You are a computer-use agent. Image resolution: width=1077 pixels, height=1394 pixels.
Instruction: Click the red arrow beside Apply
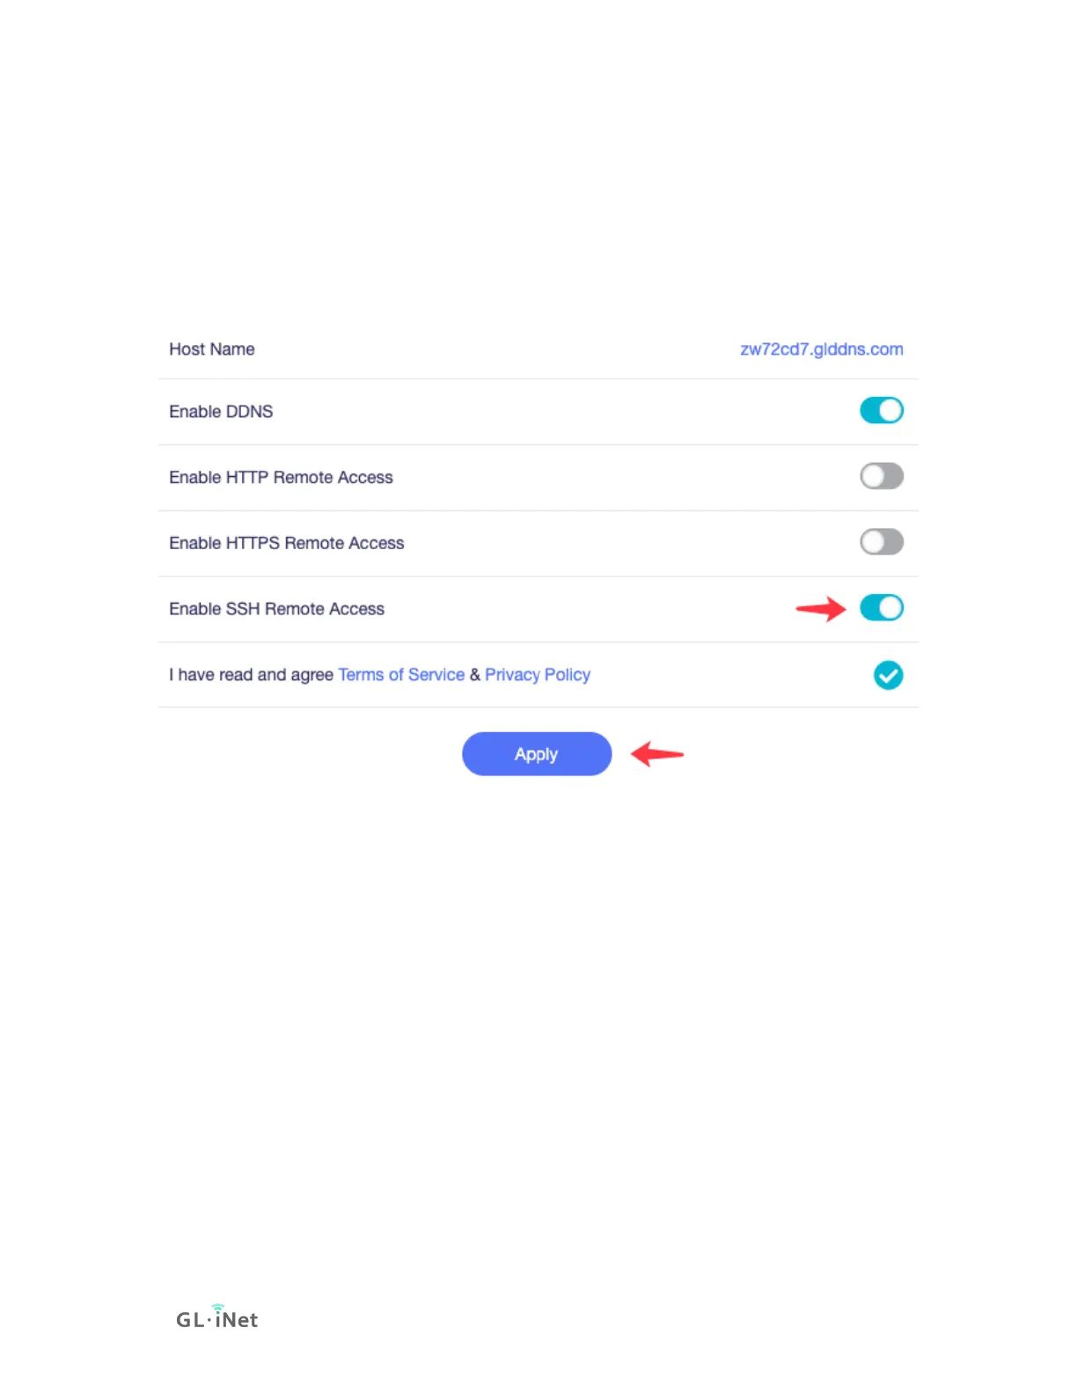[x=657, y=754]
